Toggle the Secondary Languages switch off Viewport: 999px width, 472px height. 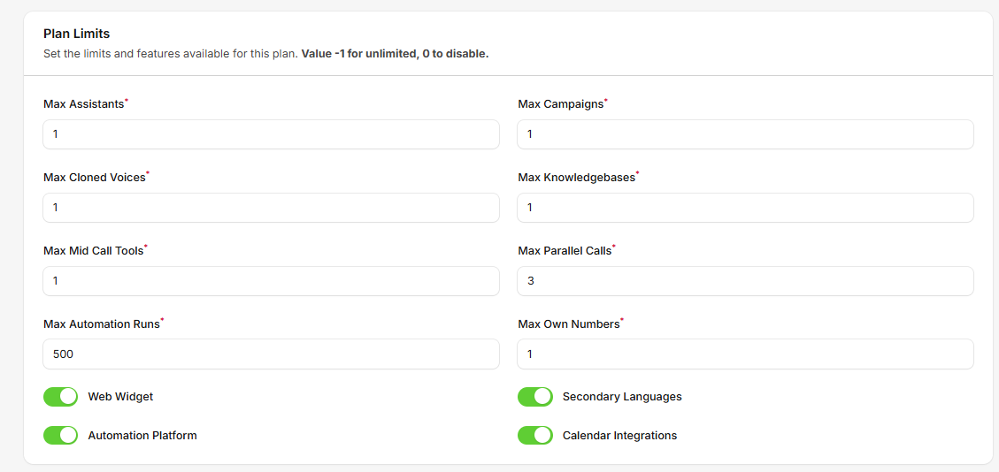click(x=535, y=397)
